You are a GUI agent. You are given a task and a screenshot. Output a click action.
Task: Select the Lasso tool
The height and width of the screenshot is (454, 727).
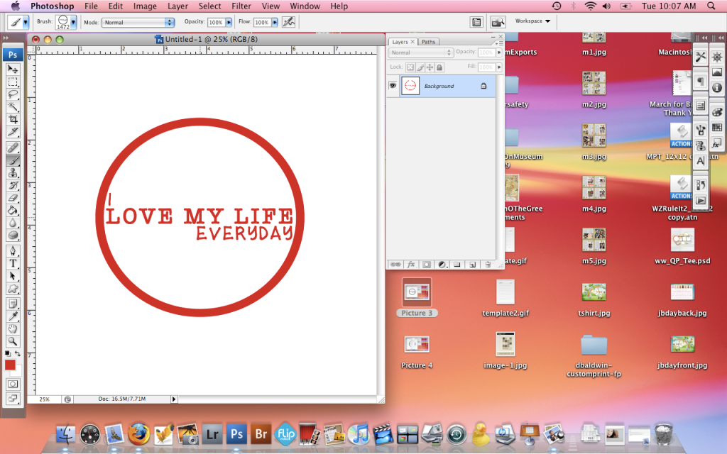click(13, 94)
